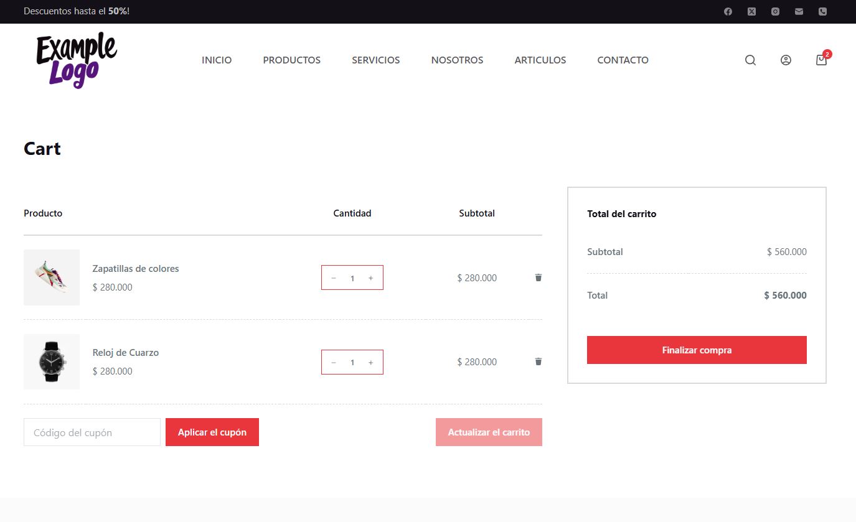
Task: Click the X (Twitter) icon
Action: point(751,11)
